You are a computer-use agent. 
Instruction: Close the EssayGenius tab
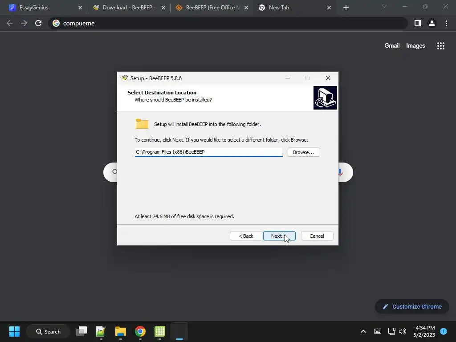pos(80,8)
